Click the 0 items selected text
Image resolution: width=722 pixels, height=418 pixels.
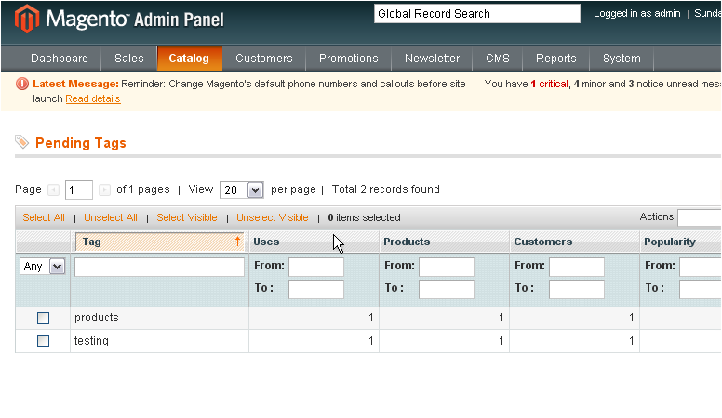point(364,217)
